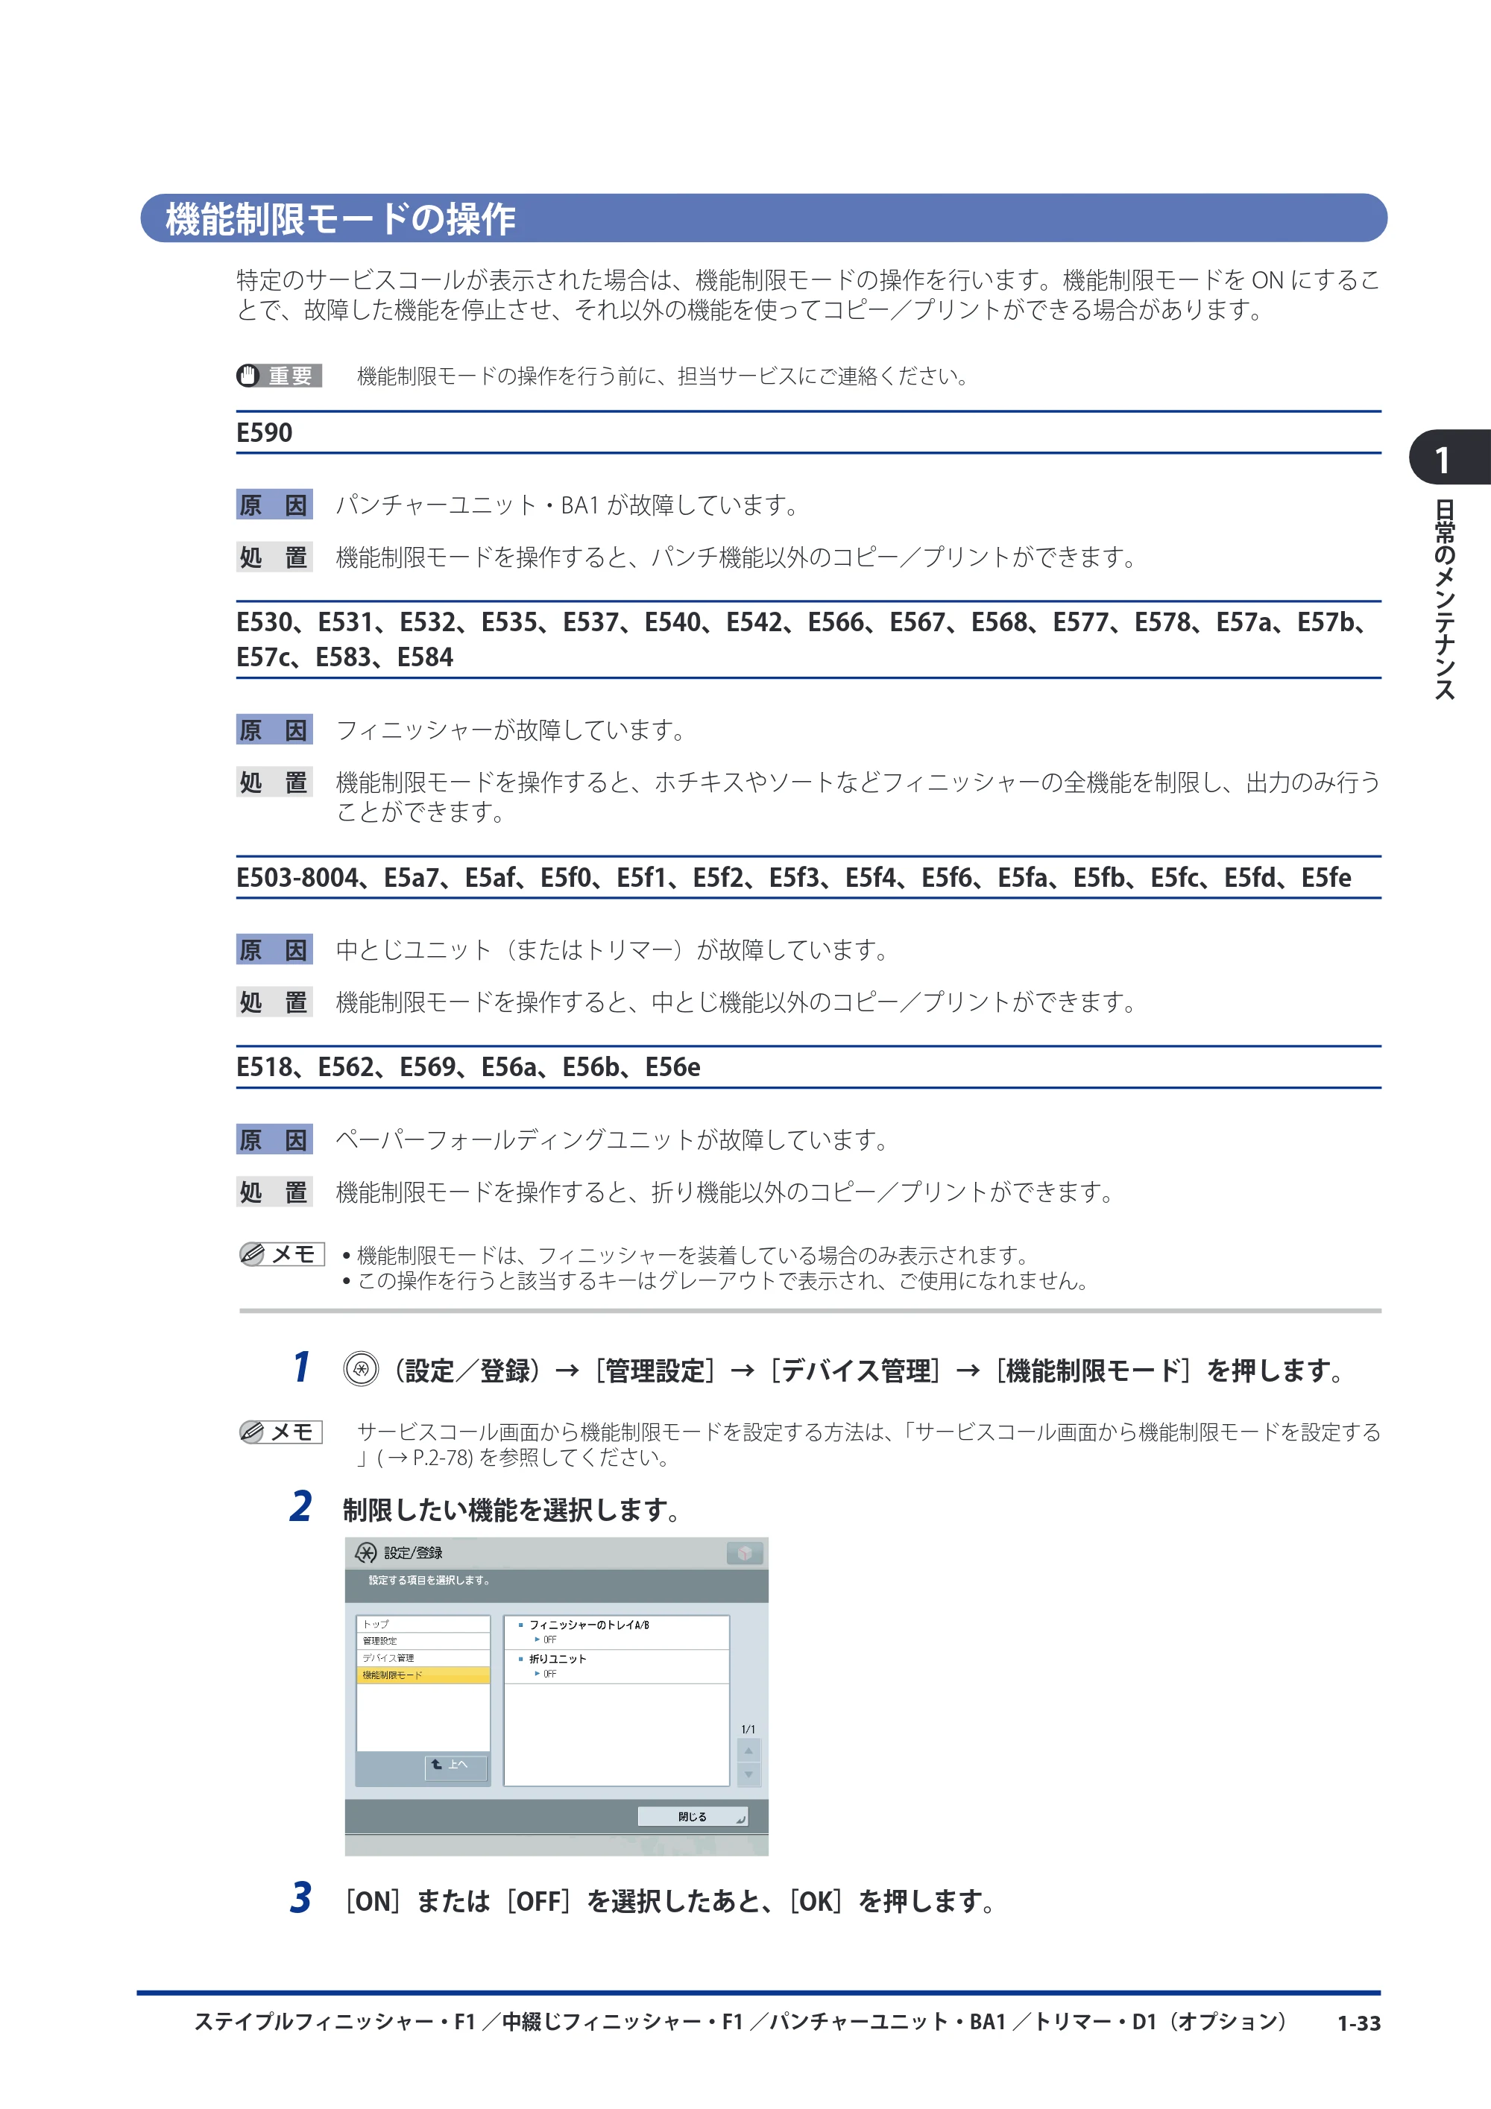The image size is (1491, 2109).
Task: Open 折りユニット setting
Action: tap(617, 1666)
